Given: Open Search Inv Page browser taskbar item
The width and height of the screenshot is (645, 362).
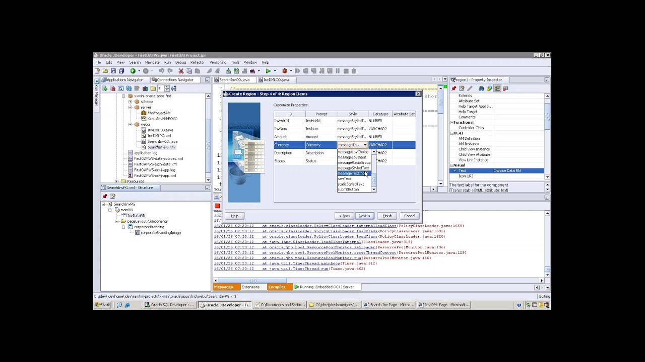Looking at the screenshot, I should pyautogui.click(x=389, y=305).
